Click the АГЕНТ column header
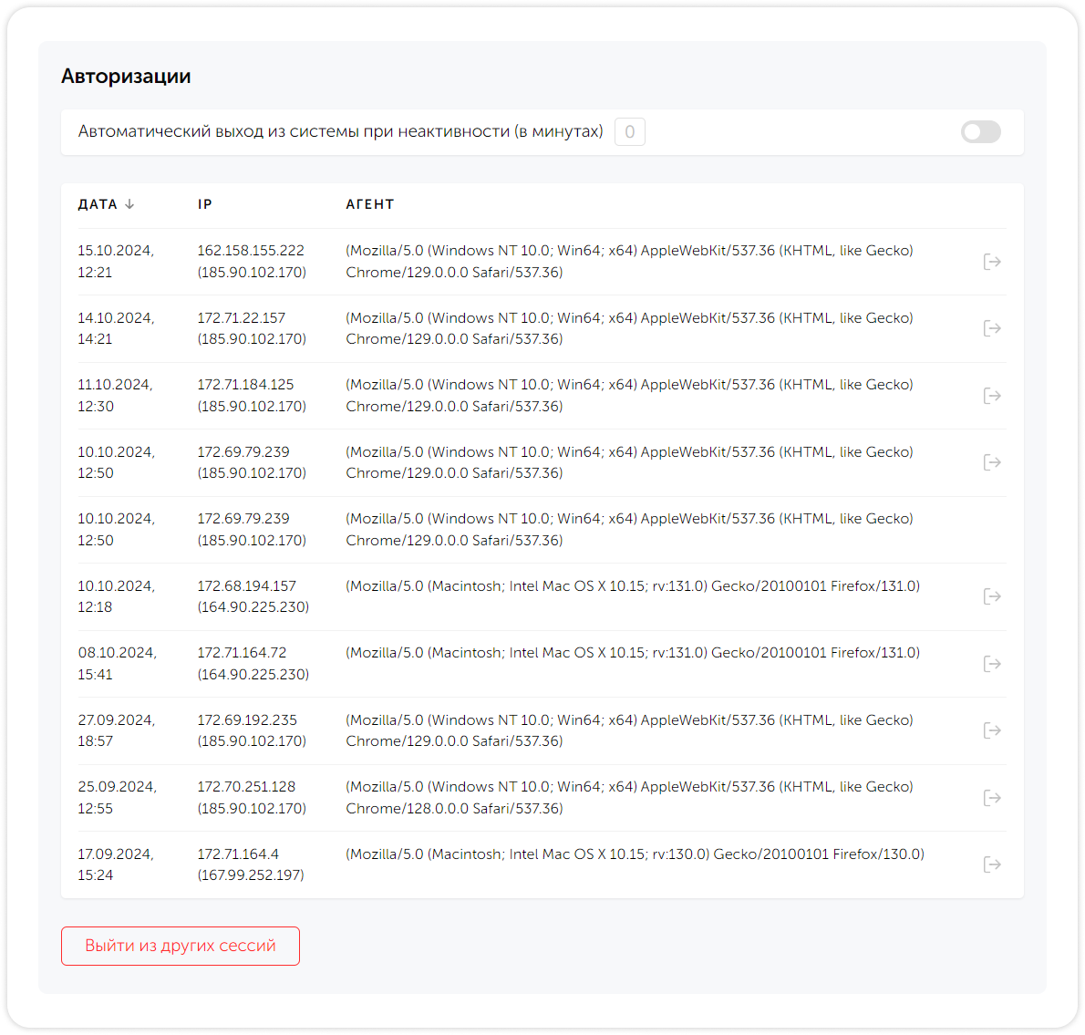 click(x=370, y=204)
